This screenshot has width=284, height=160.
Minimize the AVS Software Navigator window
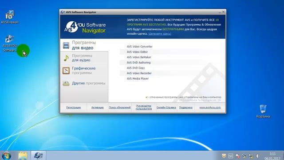(x=220, y=12)
